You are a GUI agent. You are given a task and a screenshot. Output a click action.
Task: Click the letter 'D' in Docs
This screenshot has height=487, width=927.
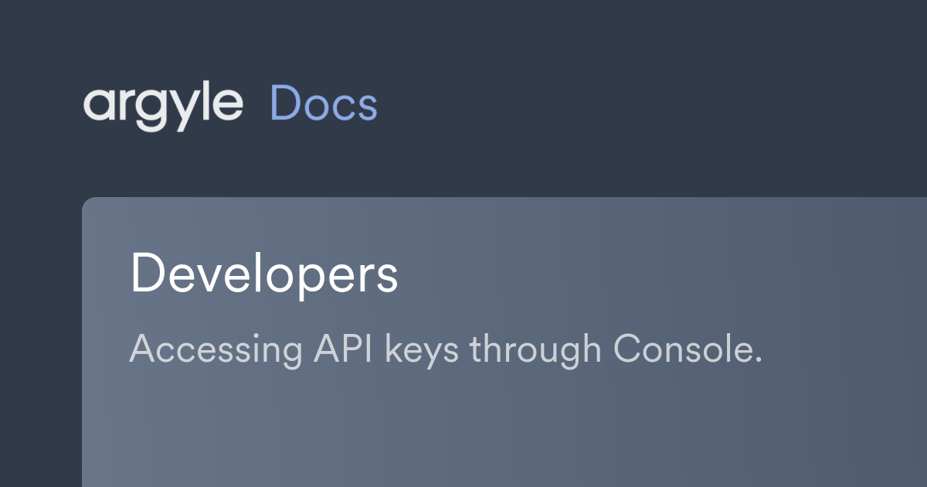(x=284, y=104)
